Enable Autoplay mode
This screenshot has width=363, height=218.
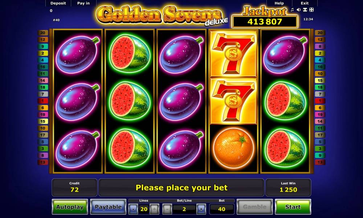[70, 207]
